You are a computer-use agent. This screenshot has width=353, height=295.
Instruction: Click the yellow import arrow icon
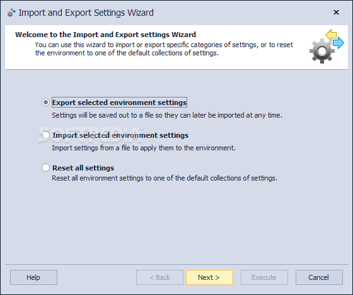click(331, 35)
